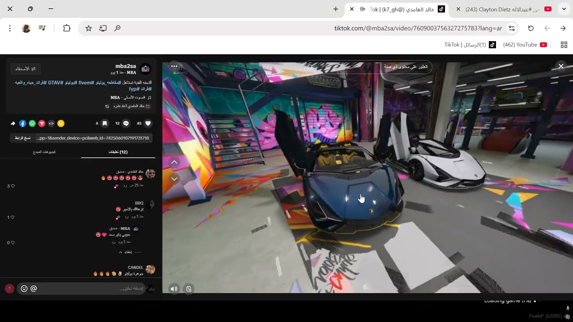573x322 pixels.
Task: Like the video with the heart icon
Action: pos(148,123)
